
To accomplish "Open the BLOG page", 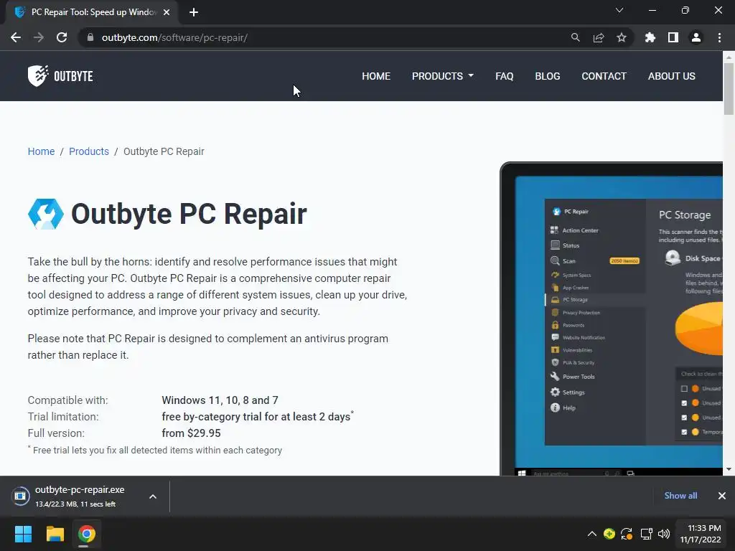I will click(548, 76).
